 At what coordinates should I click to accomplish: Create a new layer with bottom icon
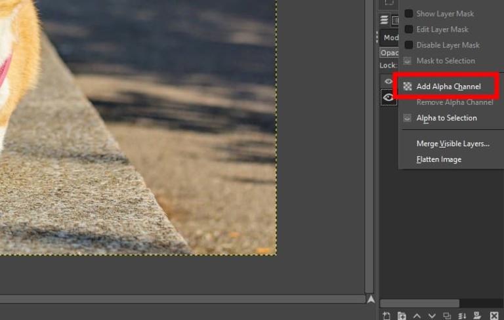click(x=387, y=315)
